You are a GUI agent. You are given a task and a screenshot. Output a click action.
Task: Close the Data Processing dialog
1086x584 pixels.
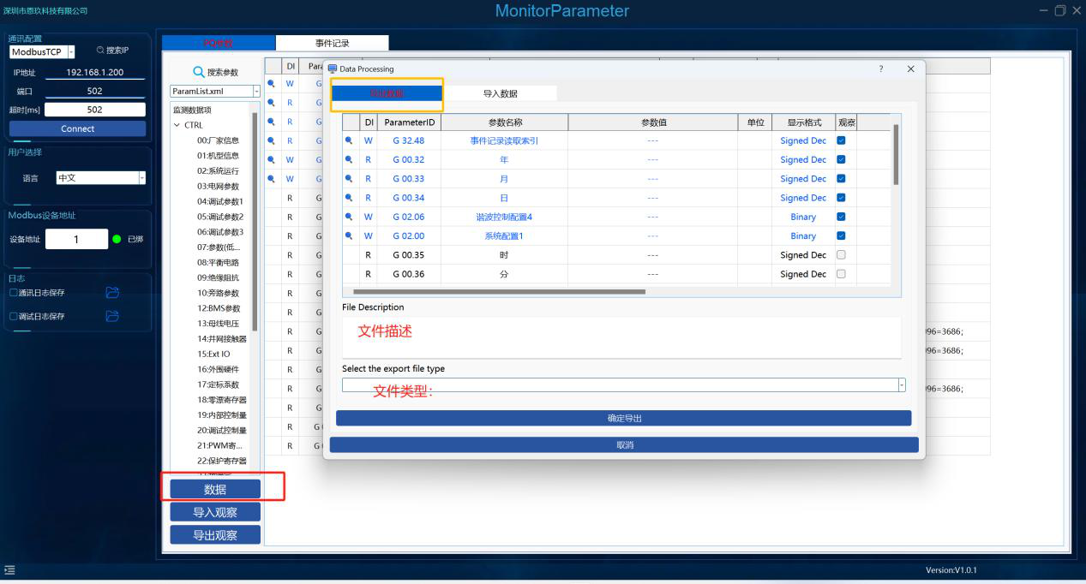point(910,69)
